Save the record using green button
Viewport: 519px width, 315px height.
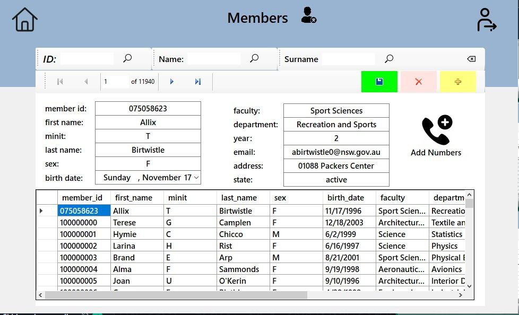379,82
